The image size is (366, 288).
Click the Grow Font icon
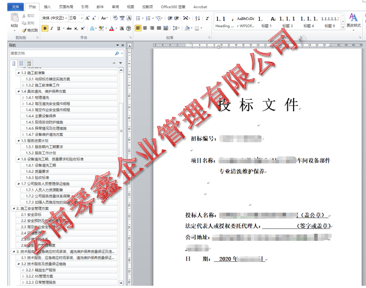coord(87,18)
